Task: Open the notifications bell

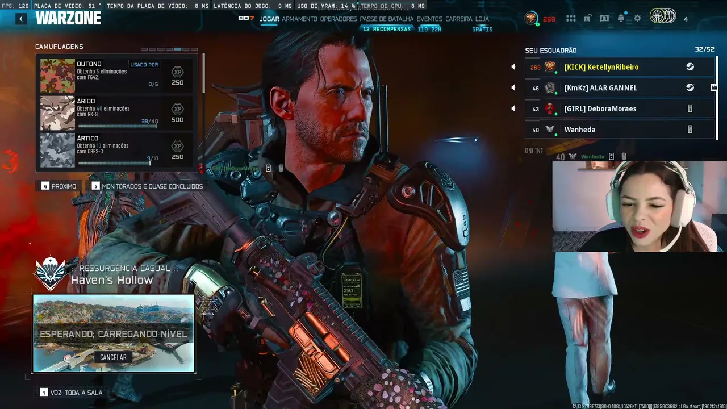Action: point(621,18)
